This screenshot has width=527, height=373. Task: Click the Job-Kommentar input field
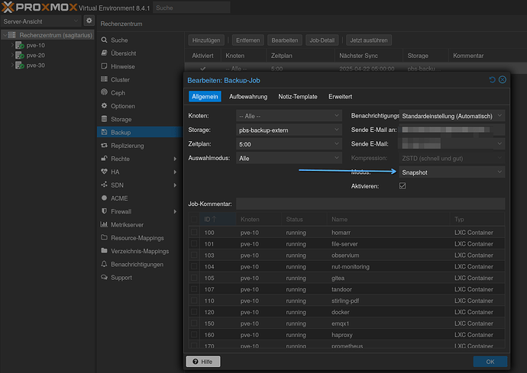pyautogui.click(x=370, y=204)
